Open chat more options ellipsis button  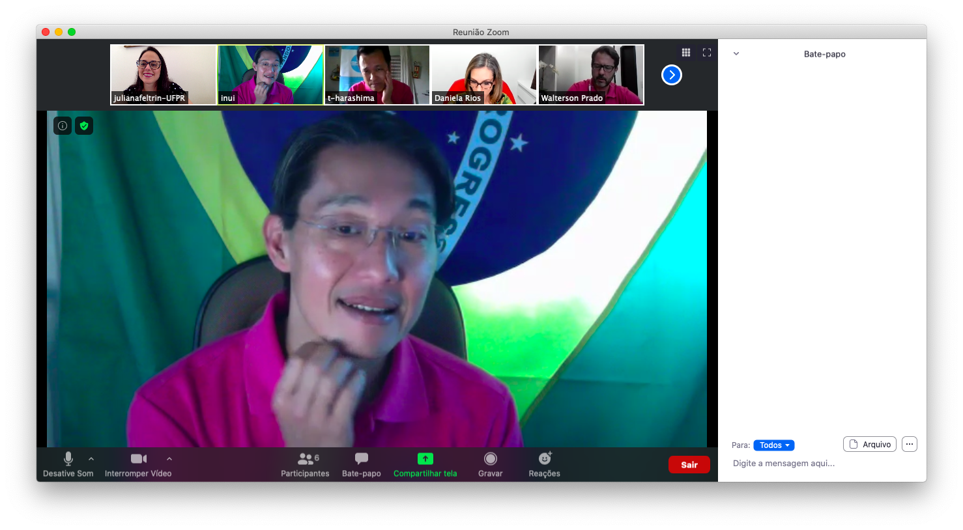pyautogui.click(x=910, y=444)
